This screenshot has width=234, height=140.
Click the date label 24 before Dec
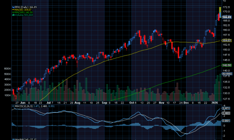pyautogui.click(x=181, y=103)
